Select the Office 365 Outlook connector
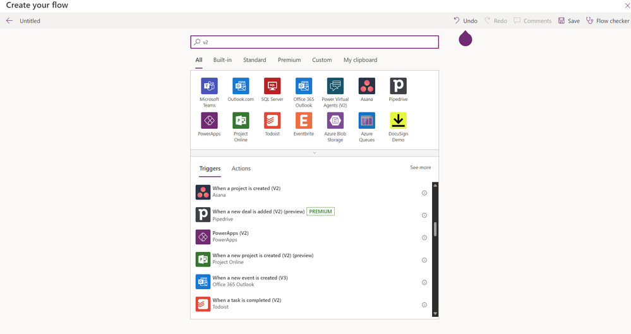The image size is (631, 334). click(x=304, y=86)
